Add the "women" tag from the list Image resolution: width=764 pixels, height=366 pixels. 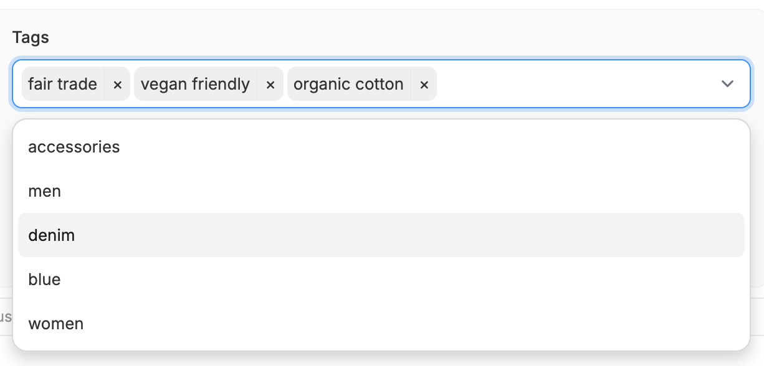point(381,324)
